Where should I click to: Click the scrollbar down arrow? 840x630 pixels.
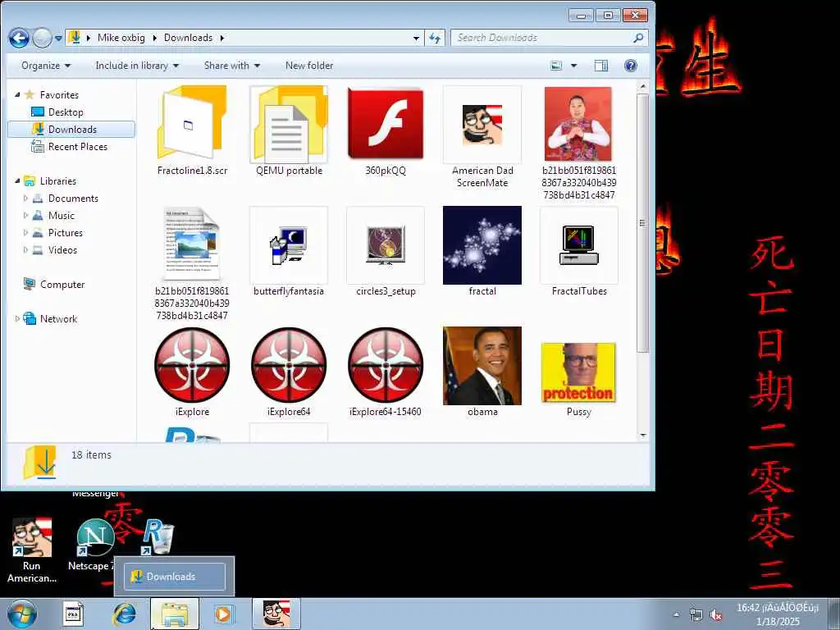(643, 436)
